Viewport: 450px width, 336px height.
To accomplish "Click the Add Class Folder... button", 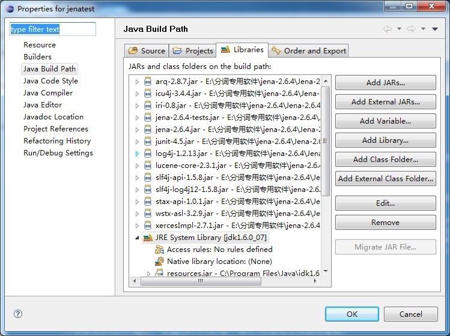I will (386, 160).
